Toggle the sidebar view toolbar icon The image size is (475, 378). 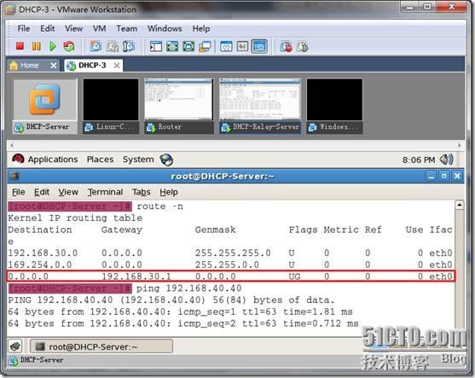[x=156, y=46]
